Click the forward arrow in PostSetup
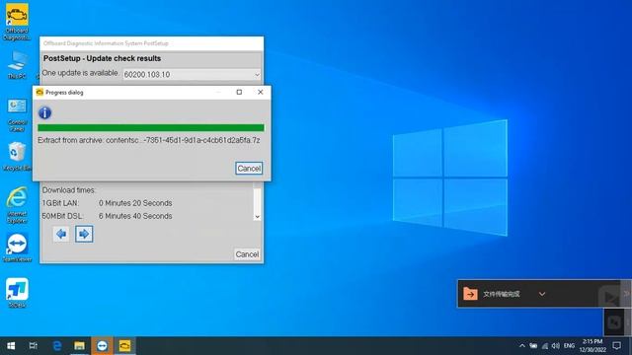The width and height of the screenshot is (632, 355). 84,234
